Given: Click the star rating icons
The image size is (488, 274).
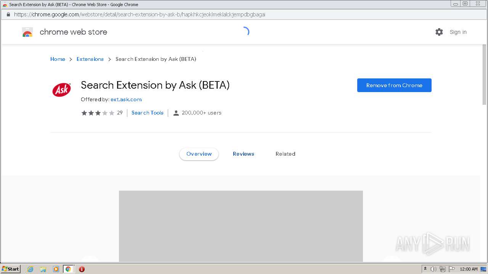Looking at the screenshot, I should click(98, 113).
